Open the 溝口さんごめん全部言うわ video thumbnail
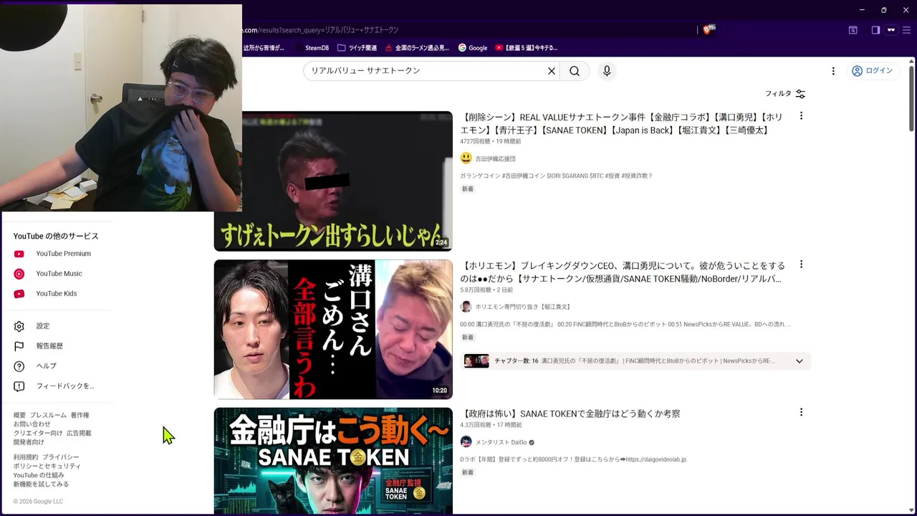Screen dimensions: 917x516 click(x=333, y=329)
